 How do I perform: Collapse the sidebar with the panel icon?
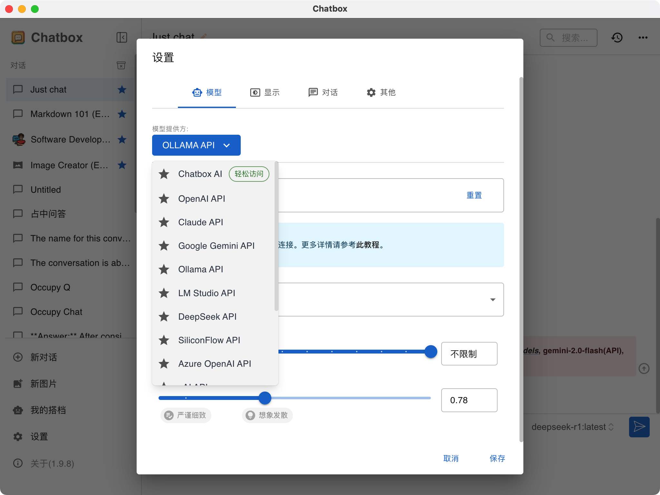122,37
